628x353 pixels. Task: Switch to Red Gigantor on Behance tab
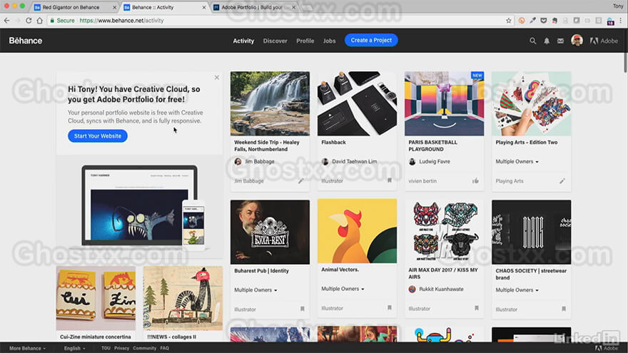click(x=74, y=7)
